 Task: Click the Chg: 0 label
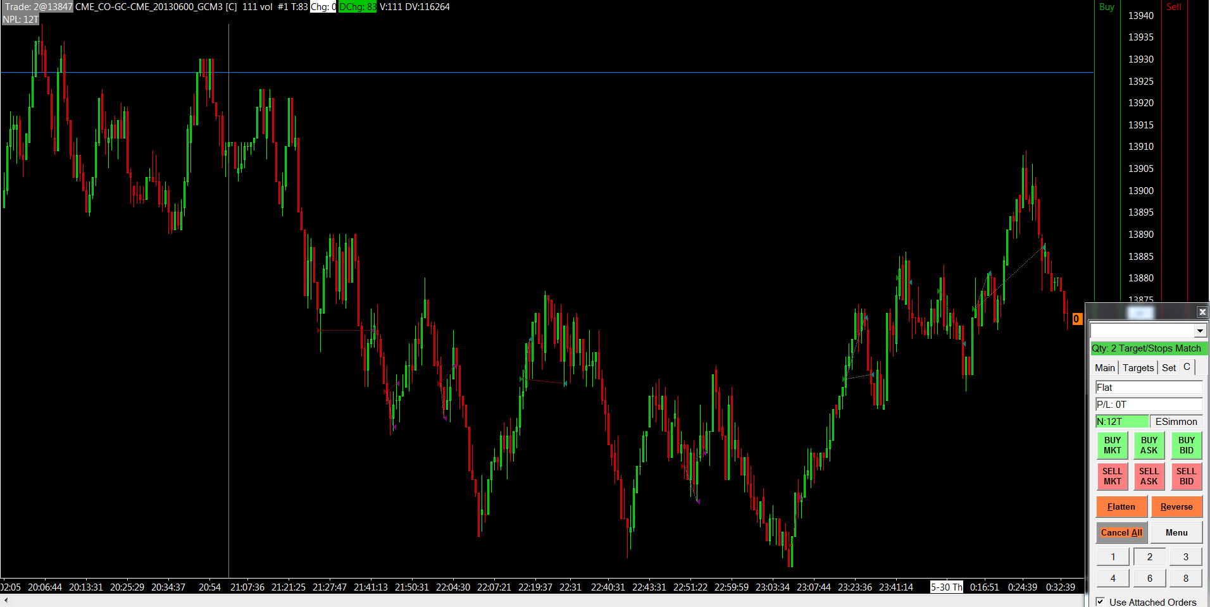pyautogui.click(x=323, y=7)
